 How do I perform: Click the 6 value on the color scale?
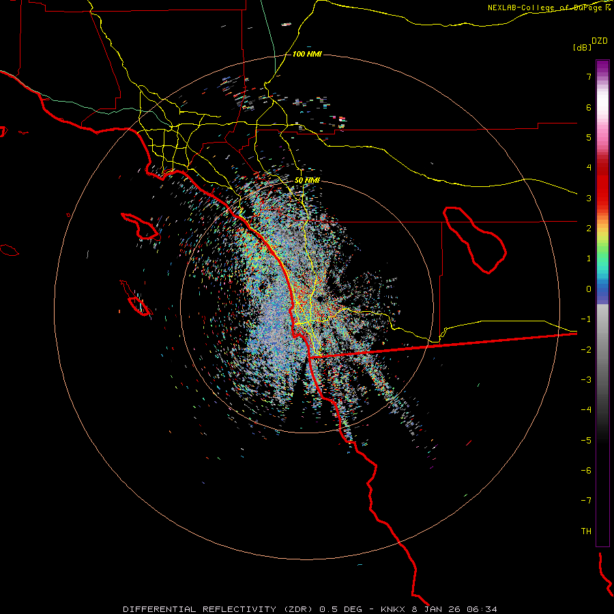pos(589,107)
